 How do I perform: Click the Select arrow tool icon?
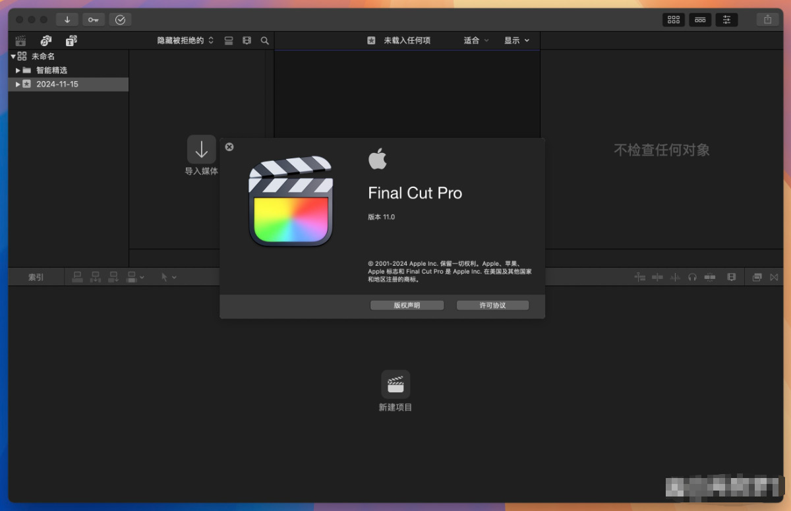click(x=165, y=278)
